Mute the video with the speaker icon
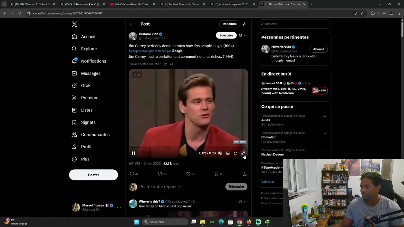Screen dimensions: 404x227 [x=220, y=153]
